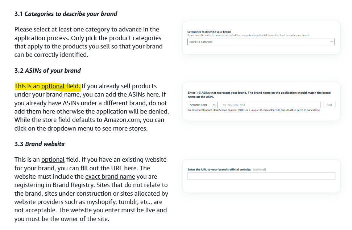Click underlined "optional" in the highlighted ASINs sentence
352x230 pixels.
tap(53, 86)
